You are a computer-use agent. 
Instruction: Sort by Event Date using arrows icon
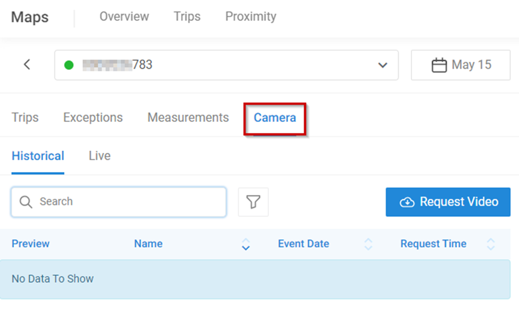[368, 244]
